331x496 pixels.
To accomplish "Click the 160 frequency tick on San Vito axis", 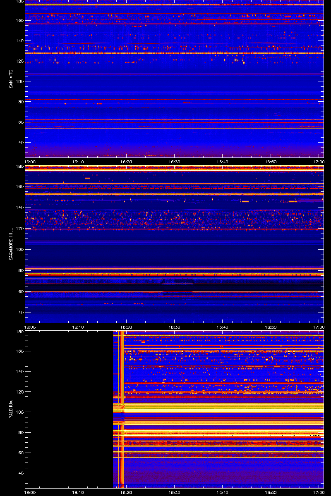I will point(19,21).
